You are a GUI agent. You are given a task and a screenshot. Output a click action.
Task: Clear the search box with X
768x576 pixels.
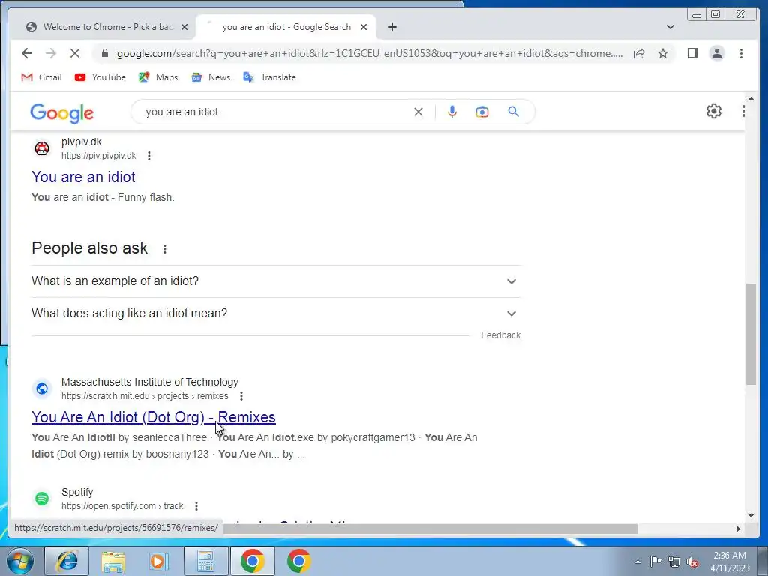click(x=418, y=112)
